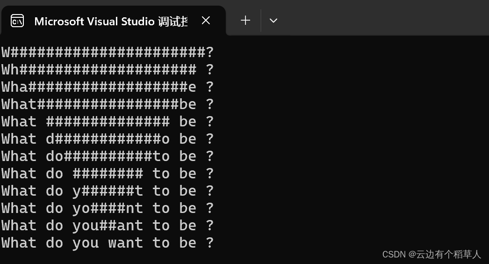Click the console icon in the tab
489x264 pixels.
click(x=17, y=21)
